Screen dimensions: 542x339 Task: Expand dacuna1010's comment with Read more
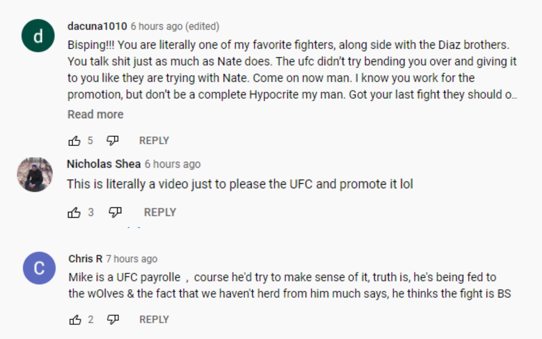[95, 114]
